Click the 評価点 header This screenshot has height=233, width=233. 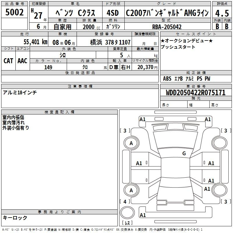tap(222, 3)
